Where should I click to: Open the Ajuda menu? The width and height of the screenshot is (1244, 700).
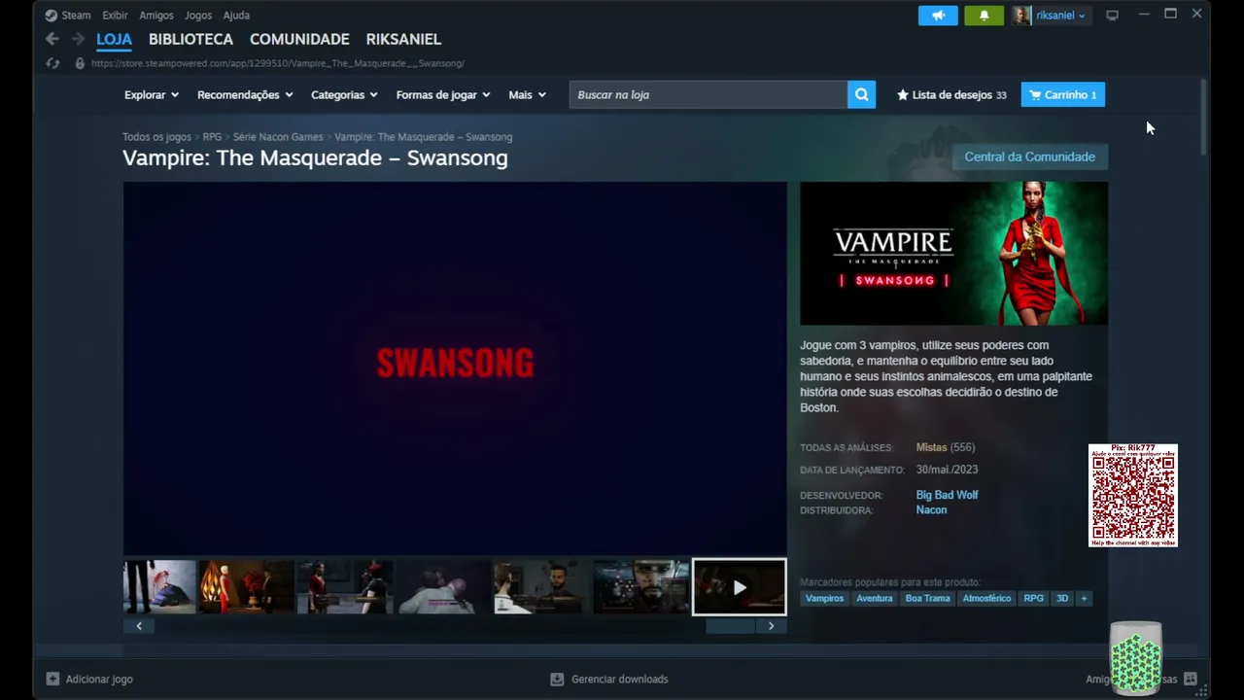(x=236, y=16)
